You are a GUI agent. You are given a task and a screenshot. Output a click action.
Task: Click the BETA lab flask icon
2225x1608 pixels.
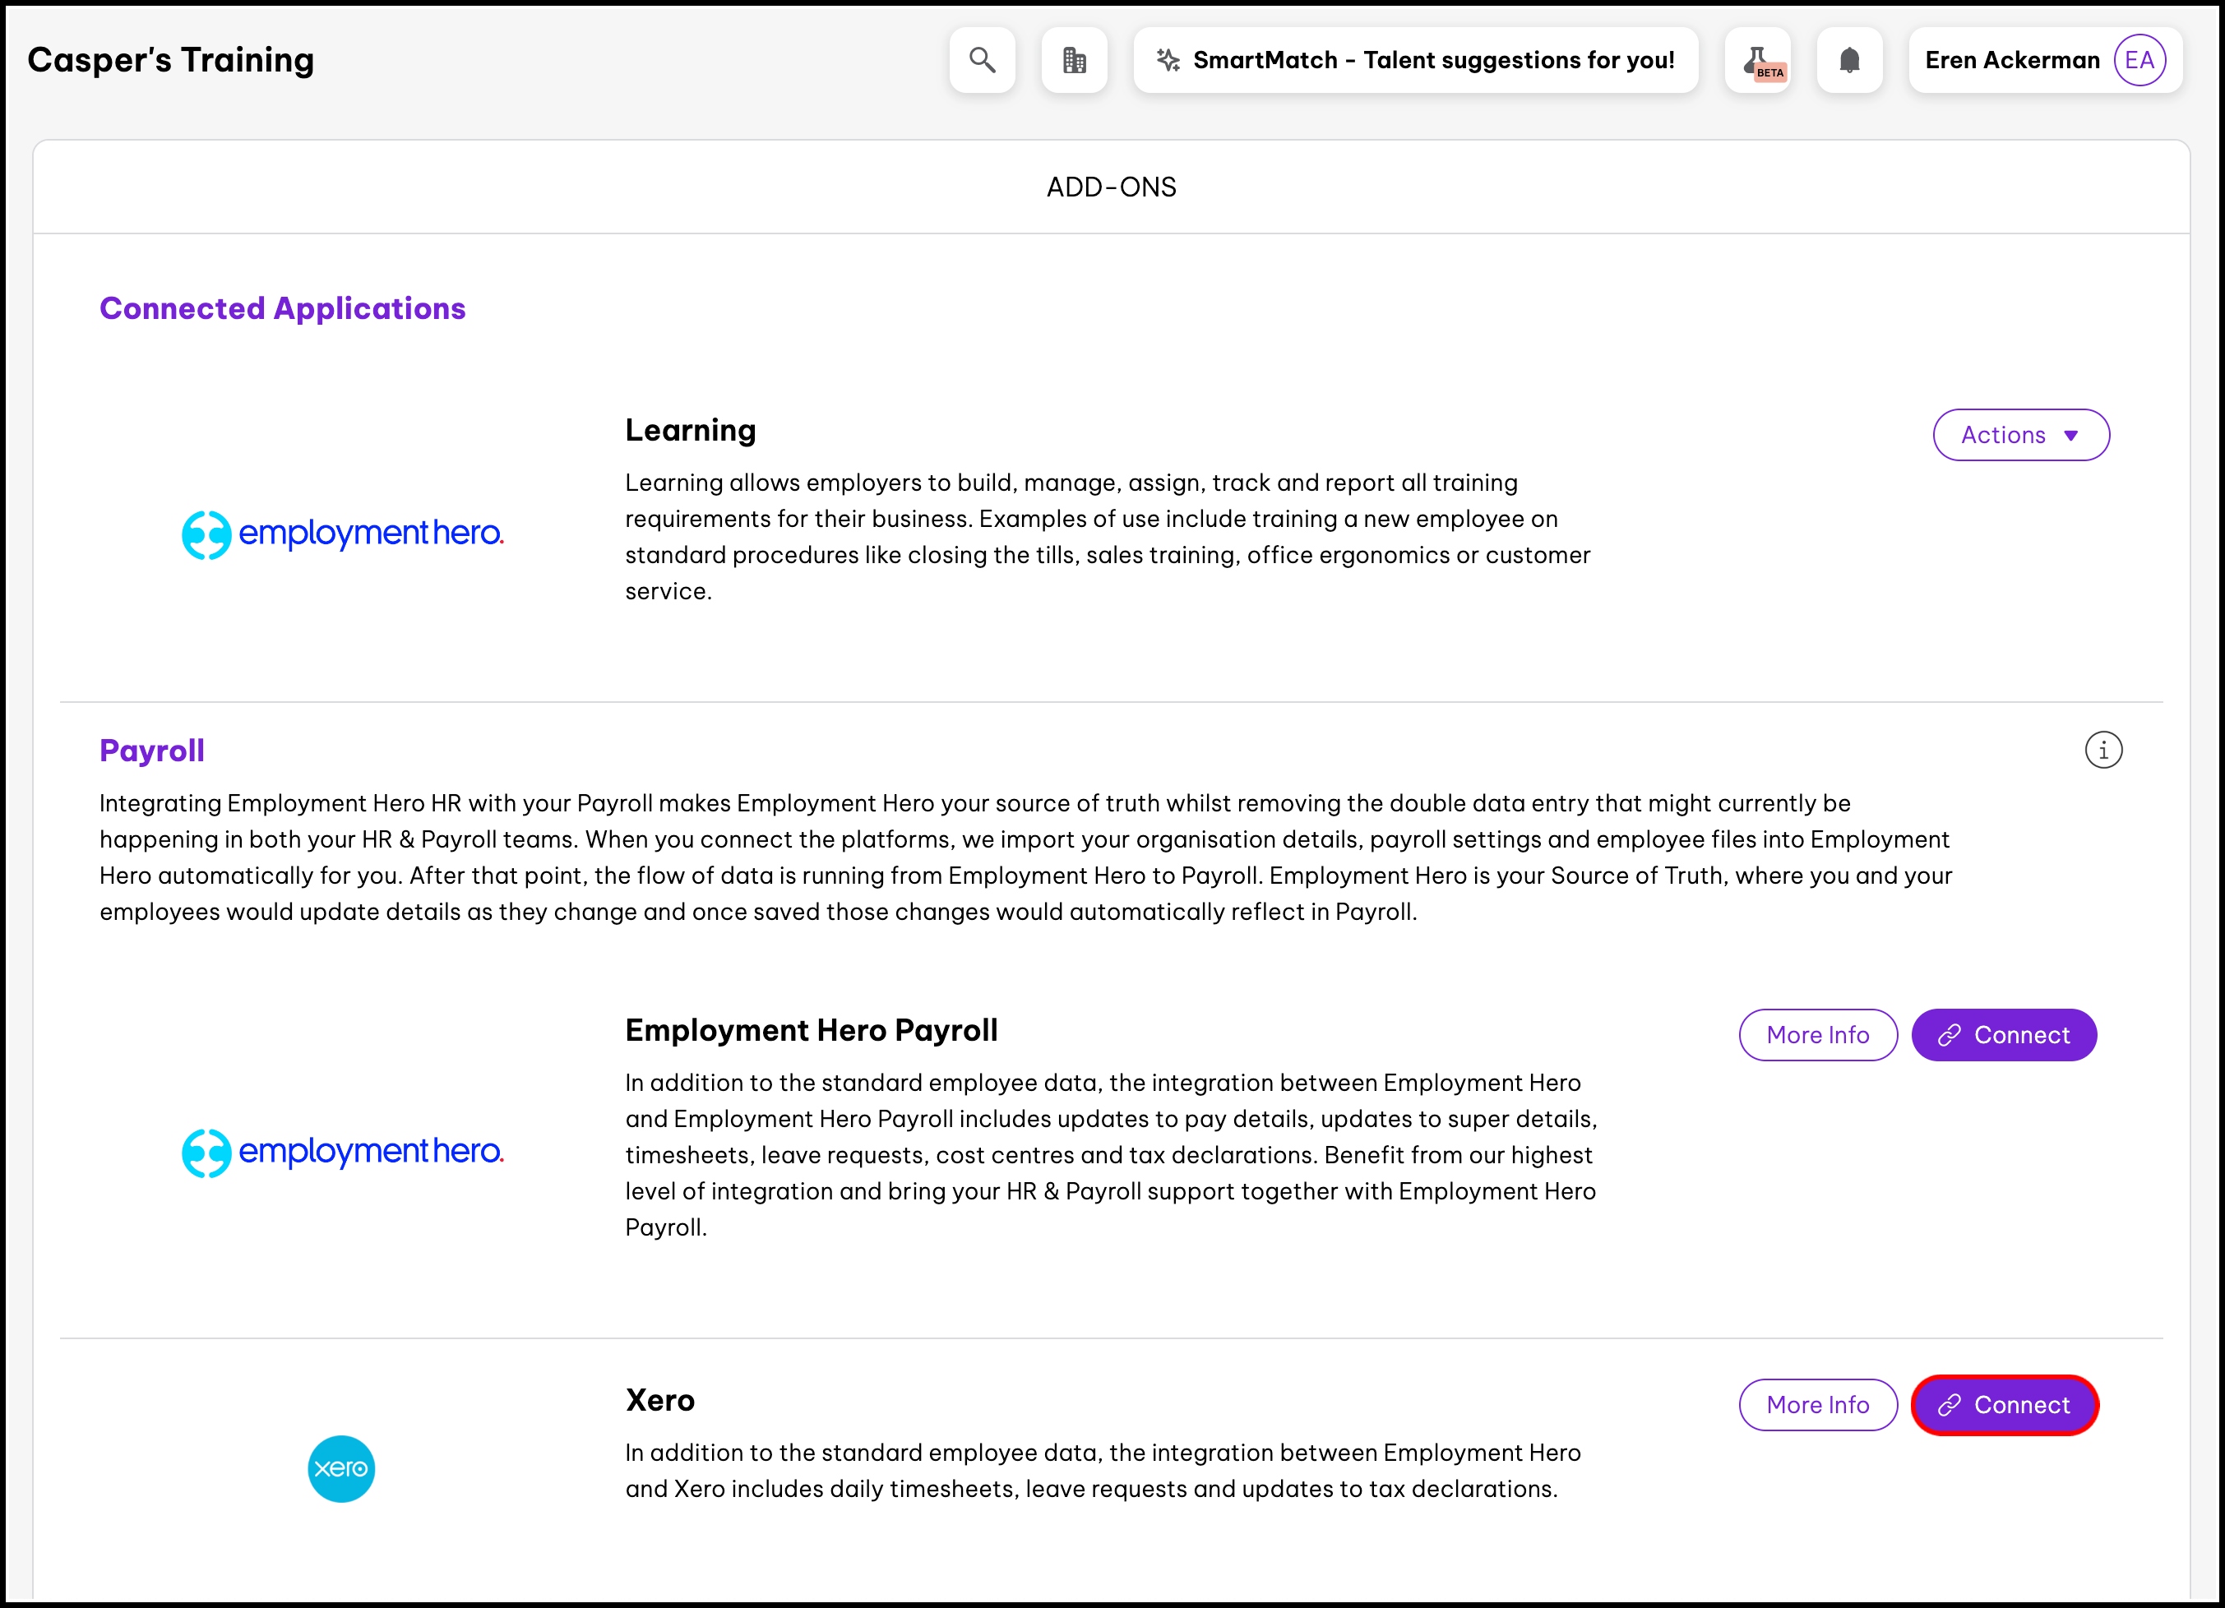(x=1757, y=60)
